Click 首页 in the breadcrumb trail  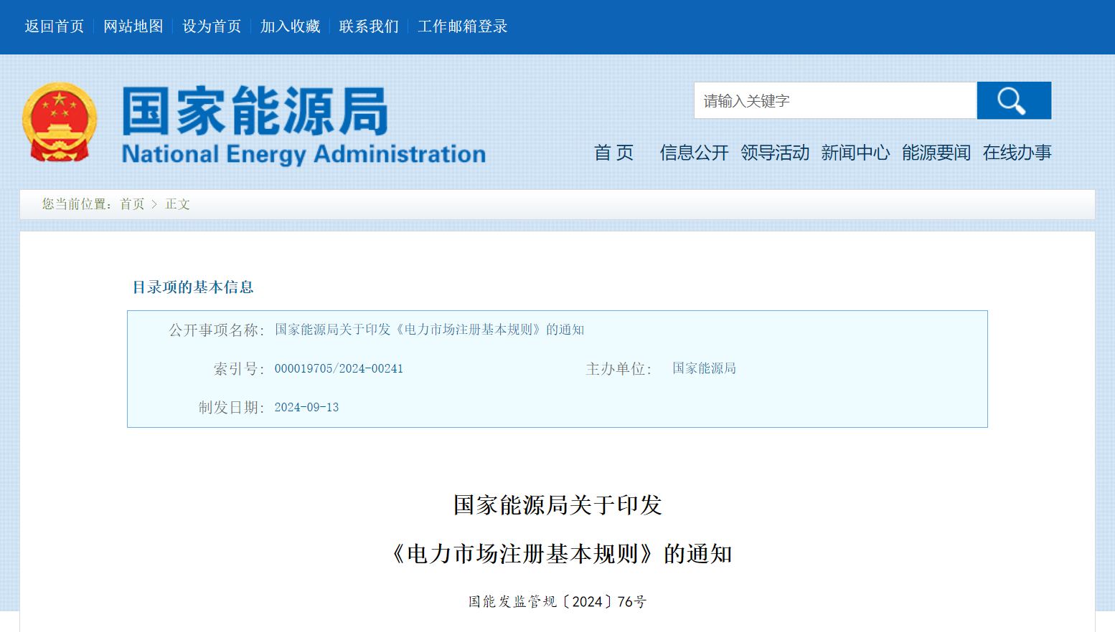(x=132, y=204)
